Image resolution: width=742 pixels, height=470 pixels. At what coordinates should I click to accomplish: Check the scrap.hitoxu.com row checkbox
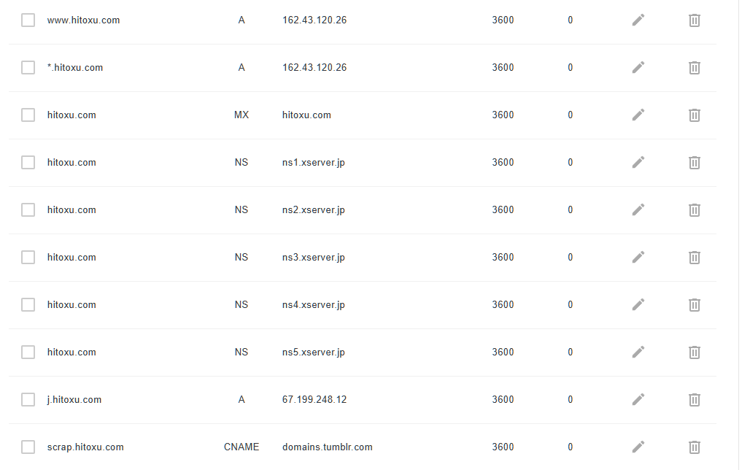pyautogui.click(x=28, y=447)
